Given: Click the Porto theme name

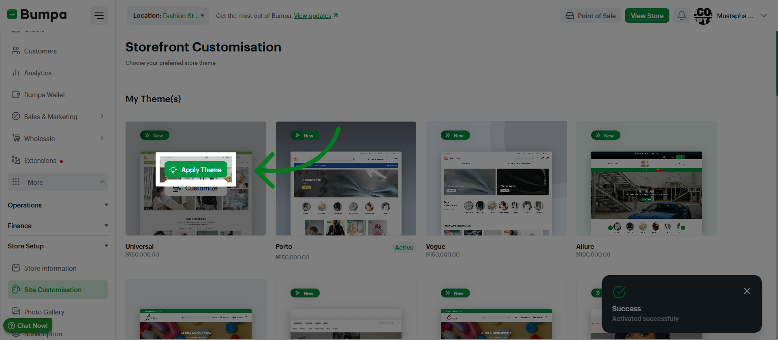Looking at the screenshot, I should [284, 246].
